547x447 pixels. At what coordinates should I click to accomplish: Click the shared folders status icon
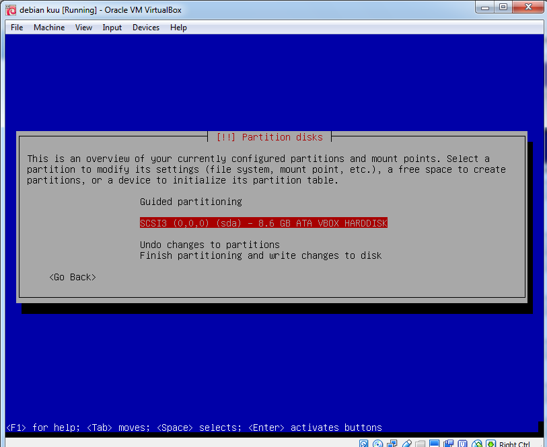tap(420, 444)
